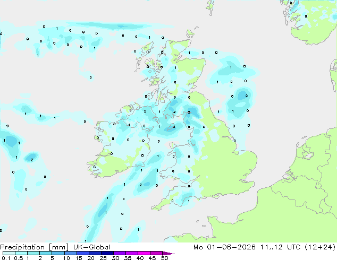Image resolution: width=337 pixels, height=260 pixels.
Task: Click the 0.5–1 mm legend color swatch
Action: [21, 253]
